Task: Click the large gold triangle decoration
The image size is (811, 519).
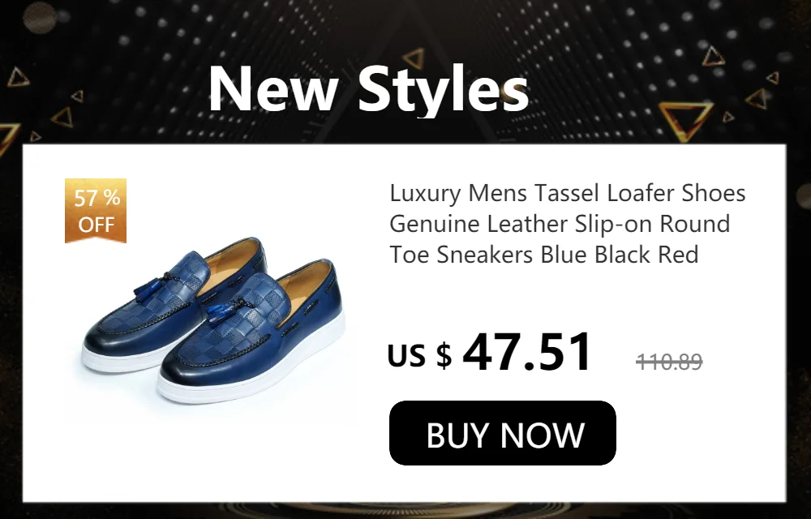Action: (x=686, y=121)
